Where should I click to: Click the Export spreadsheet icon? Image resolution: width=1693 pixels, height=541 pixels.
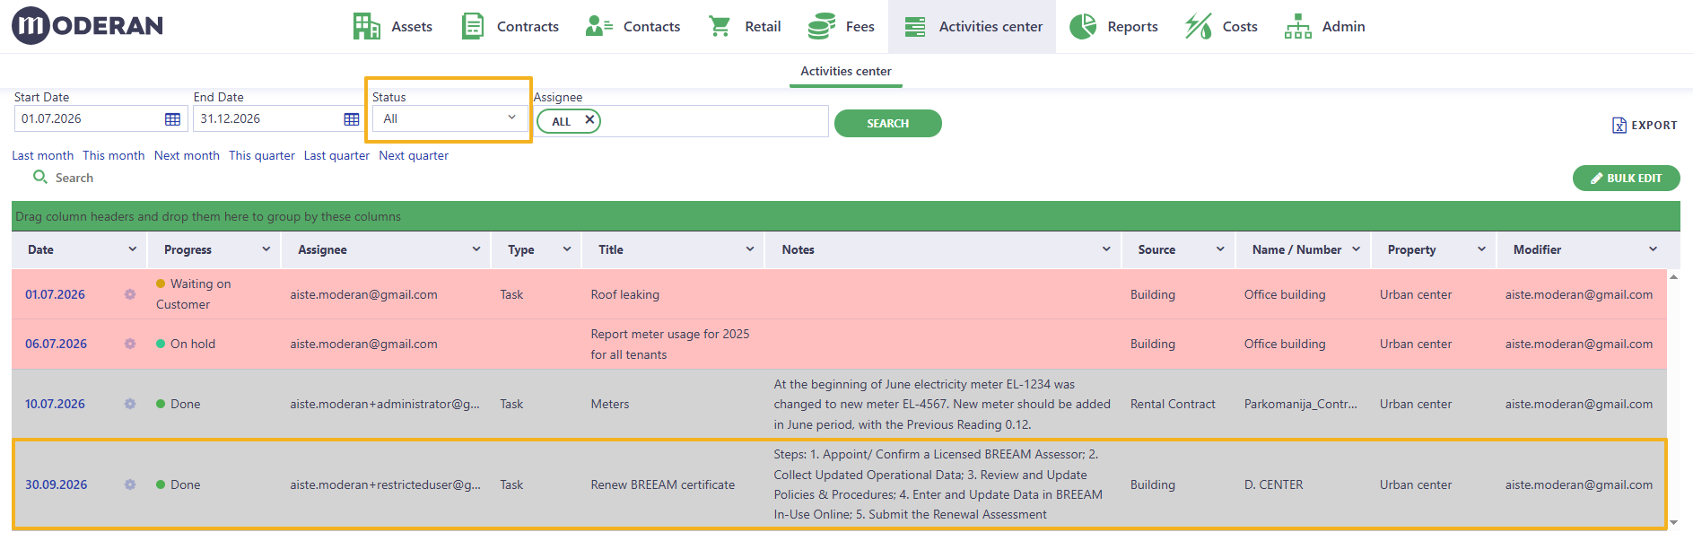pyautogui.click(x=1619, y=126)
